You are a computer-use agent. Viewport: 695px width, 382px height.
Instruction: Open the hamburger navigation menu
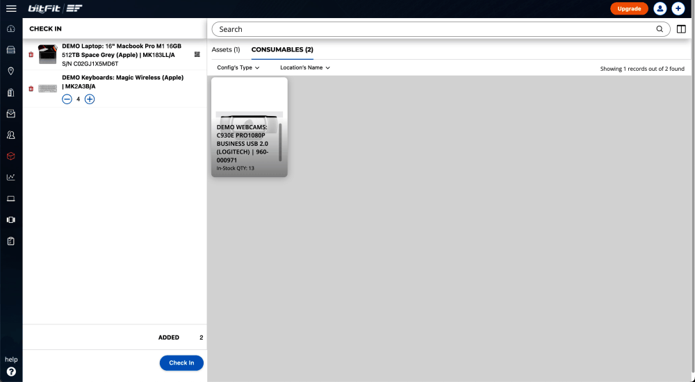pyautogui.click(x=11, y=8)
